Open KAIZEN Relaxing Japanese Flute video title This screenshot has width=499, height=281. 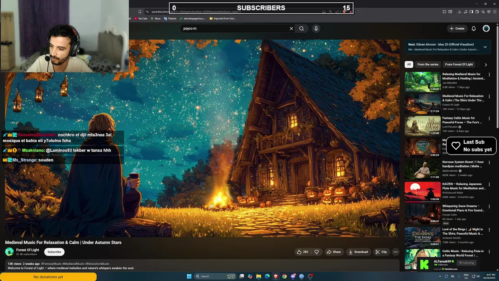(464, 186)
